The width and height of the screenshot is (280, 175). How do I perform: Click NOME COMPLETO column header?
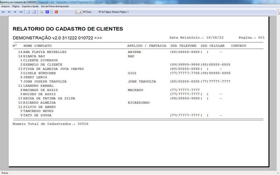pyautogui.click(x=37, y=46)
